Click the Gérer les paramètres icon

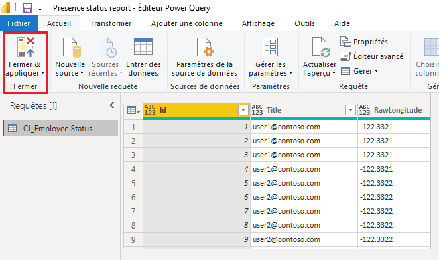point(271,47)
